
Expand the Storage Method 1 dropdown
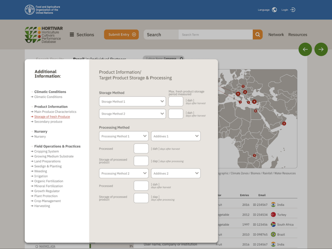(132, 101)
